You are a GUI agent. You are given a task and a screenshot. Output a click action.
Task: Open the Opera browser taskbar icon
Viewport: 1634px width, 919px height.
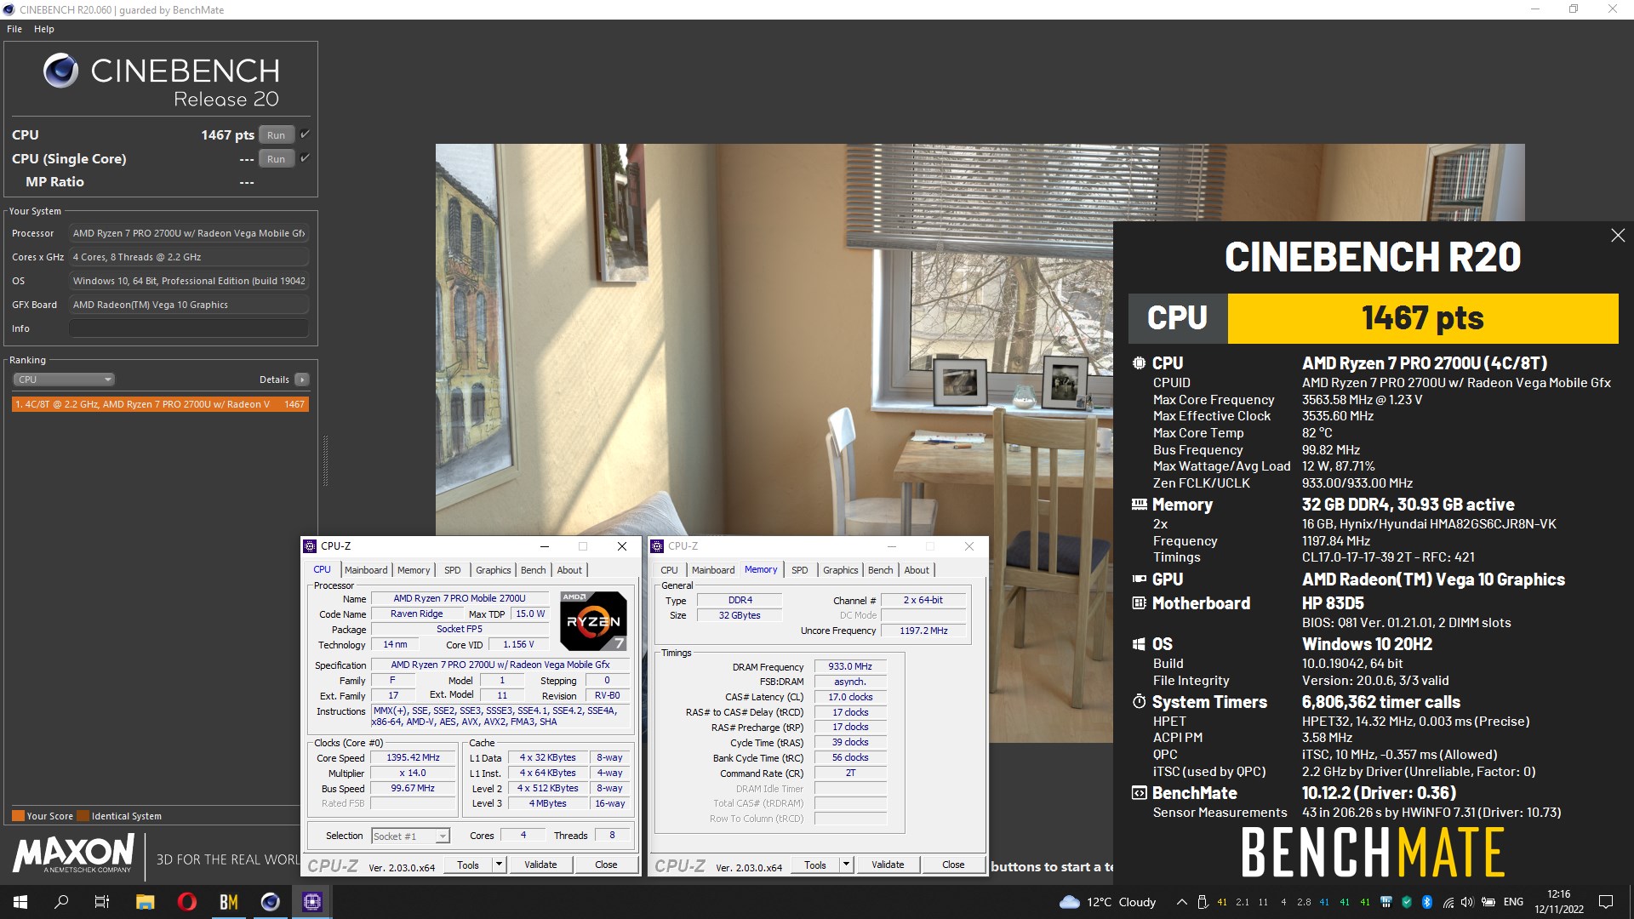[186, 902]
